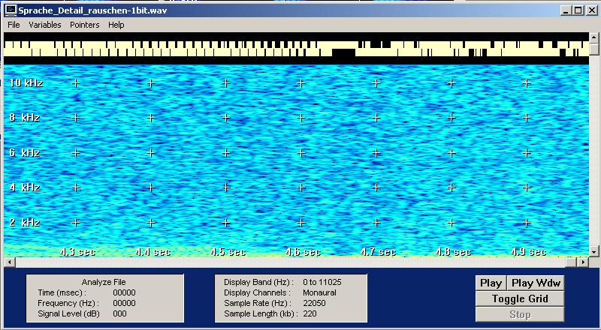Click the 4.5 sec time label
The width and height of the screenshot is (601, 330).
point(228,252)
